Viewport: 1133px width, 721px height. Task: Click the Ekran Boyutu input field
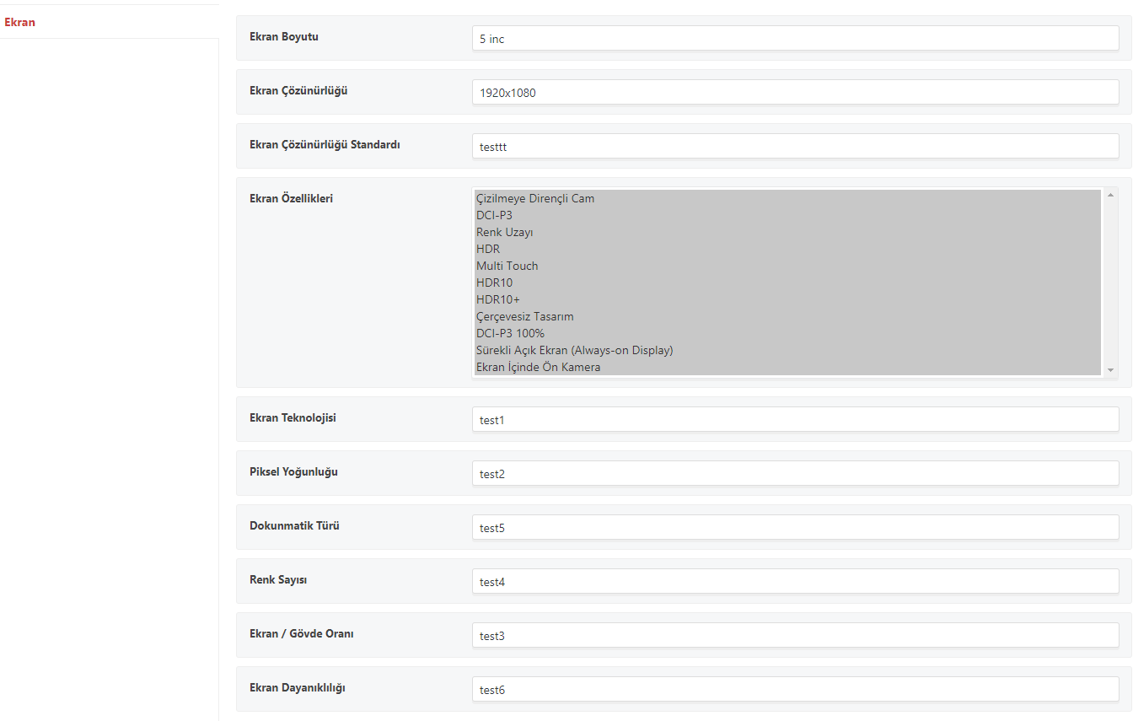coord(795,38)
